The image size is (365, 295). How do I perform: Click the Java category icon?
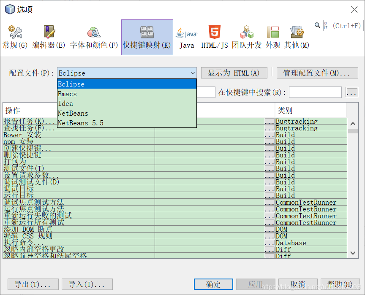pyautogui.click(x=186, y=32)
